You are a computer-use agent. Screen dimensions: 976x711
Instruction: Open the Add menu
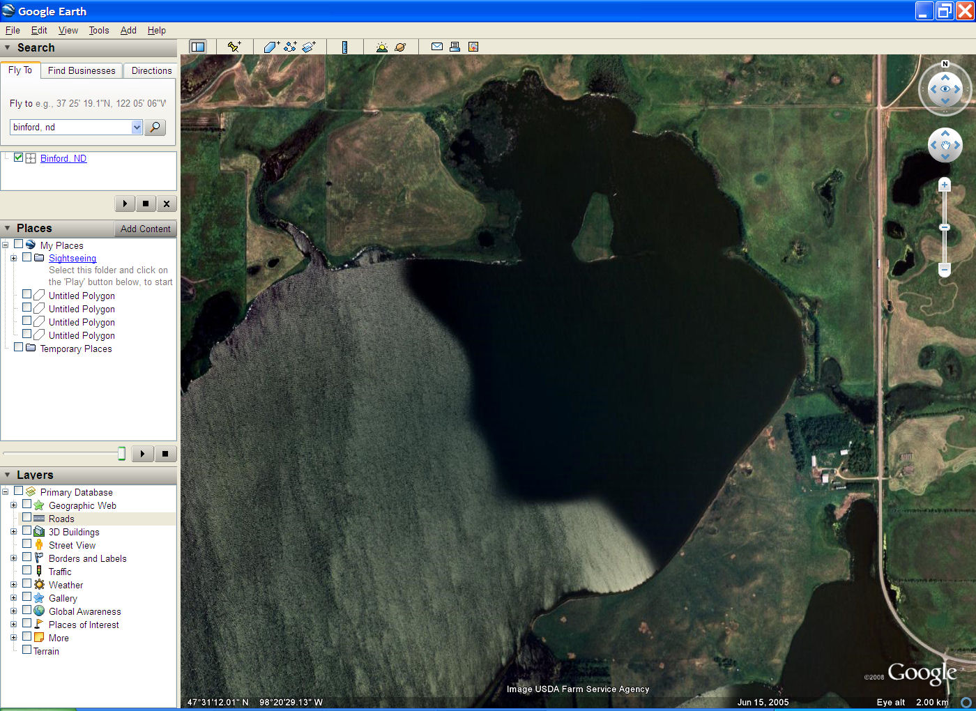click(x=128, y=30)
